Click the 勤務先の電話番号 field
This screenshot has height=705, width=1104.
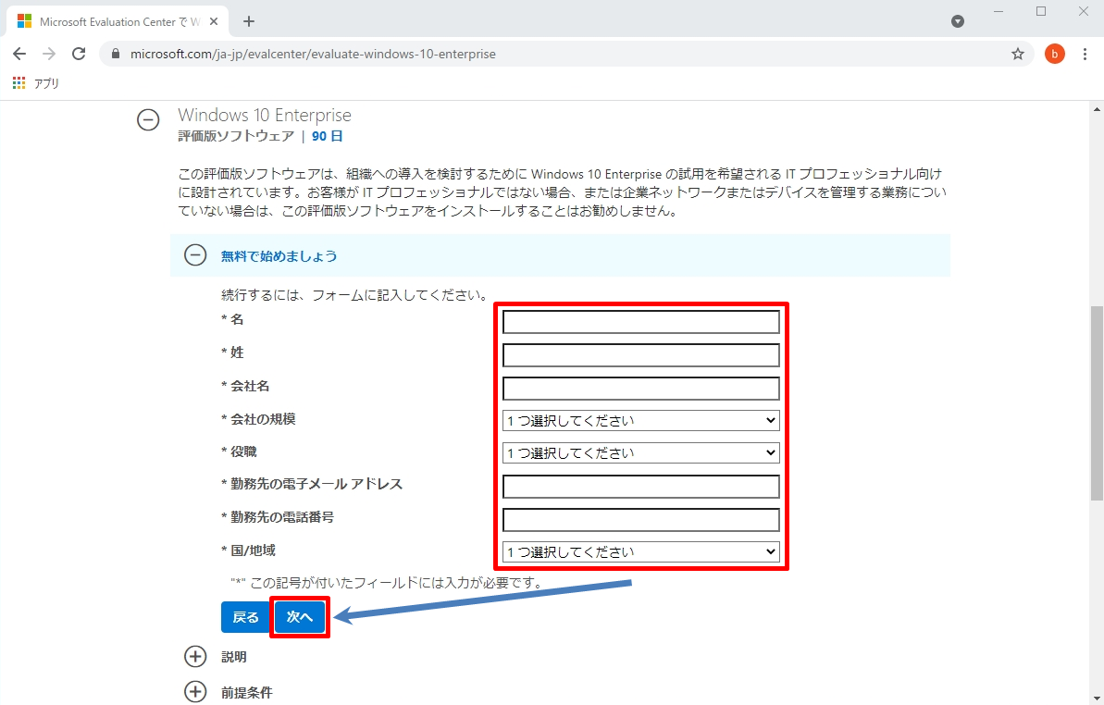click(640, 519)
